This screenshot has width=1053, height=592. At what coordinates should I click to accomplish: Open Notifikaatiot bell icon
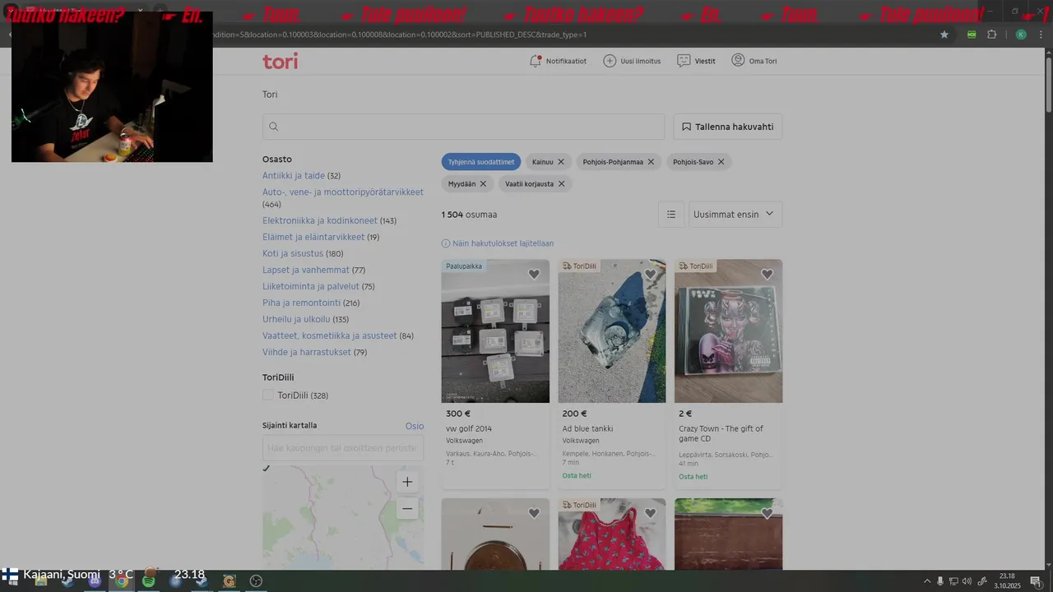[x=536, y=61]
